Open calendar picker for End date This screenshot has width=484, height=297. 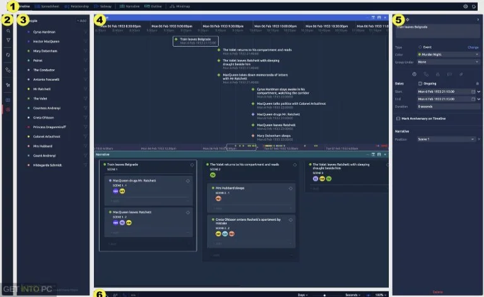coord(473,99)
